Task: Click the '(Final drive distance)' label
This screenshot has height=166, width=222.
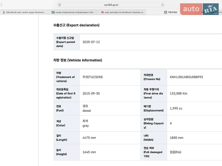Action: pos(153,95)
